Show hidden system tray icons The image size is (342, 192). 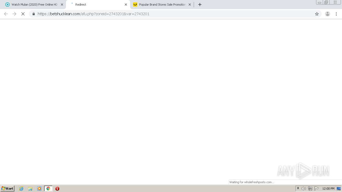pos(298,189)
